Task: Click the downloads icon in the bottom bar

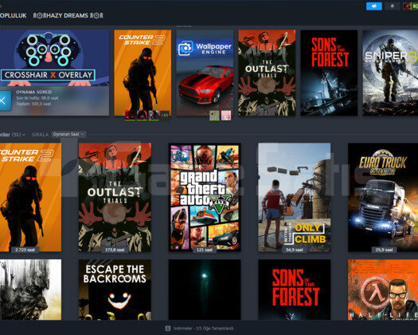Action: click(168, 329)
